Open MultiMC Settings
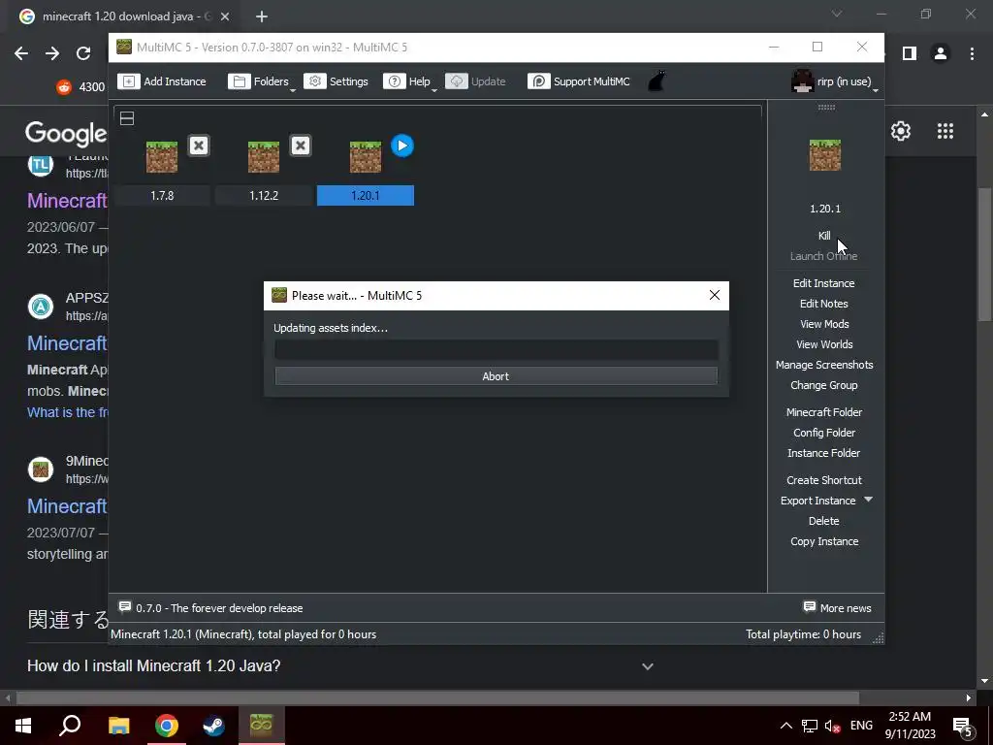This screenshot has width=993, height=745. click(x=336, y=81)
